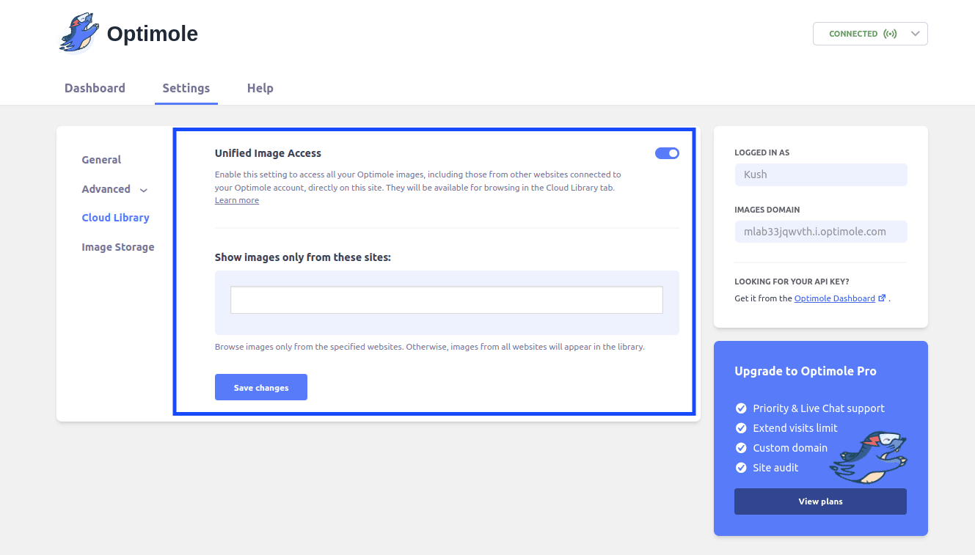Select the Settings tab
The image size is (975, 555).
pos(186,88)
